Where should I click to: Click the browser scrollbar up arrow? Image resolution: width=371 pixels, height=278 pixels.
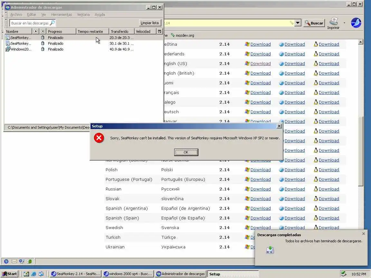(x=360, y=42)
